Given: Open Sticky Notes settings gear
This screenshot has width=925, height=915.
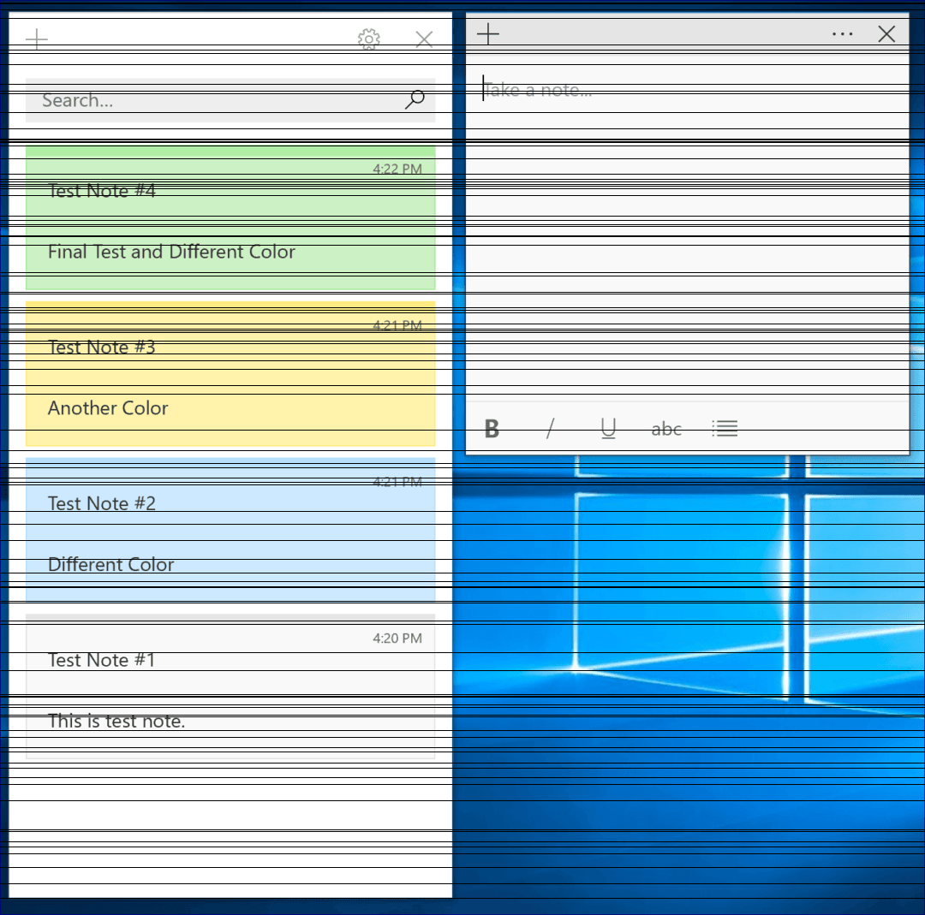Looking at the screenshot, I should [x=368, y=39].
